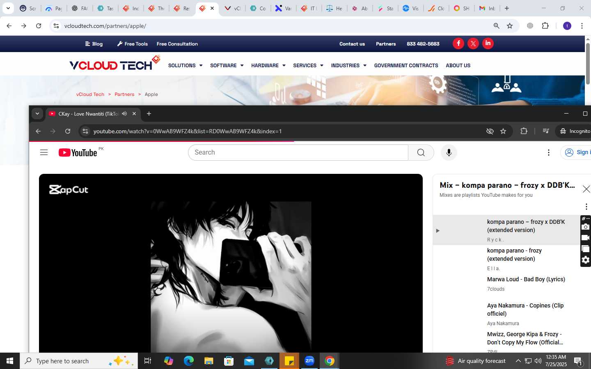Open the YouTube hamburger guide menu
Image resolution: width=591 pixels, height=369 pixels.
point(44,153)
